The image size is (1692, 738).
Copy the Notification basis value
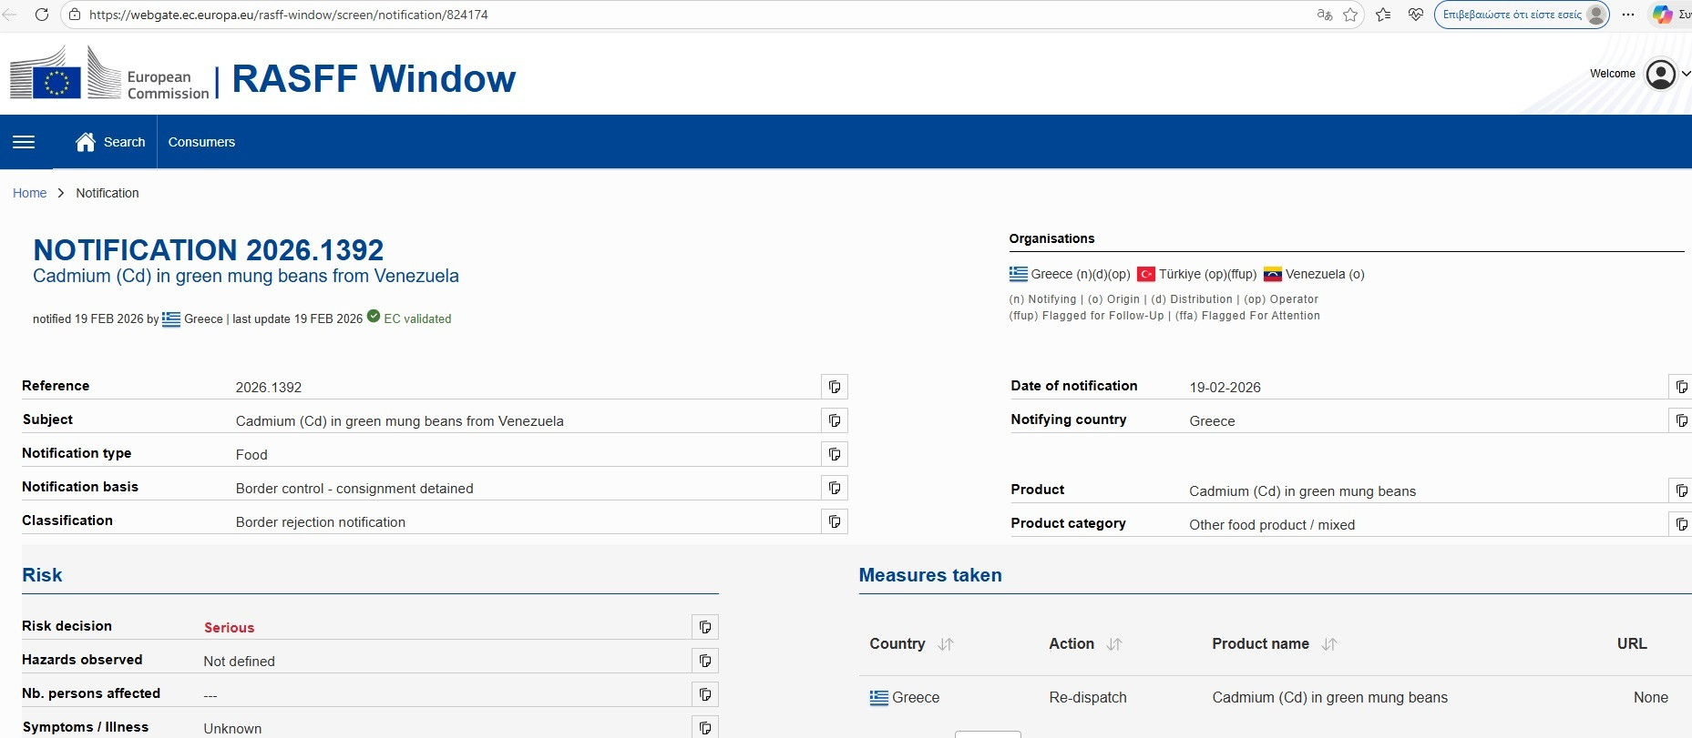[x=834, y=488]
